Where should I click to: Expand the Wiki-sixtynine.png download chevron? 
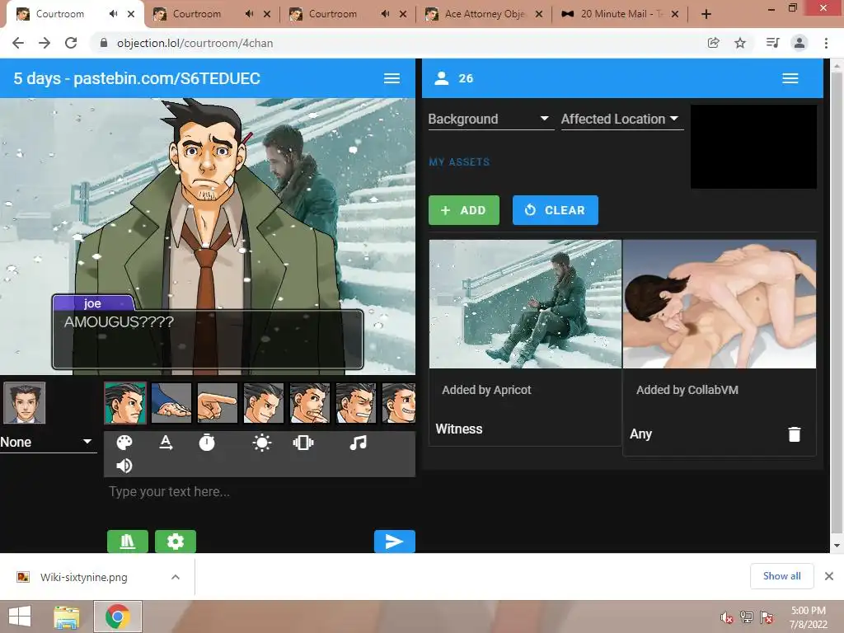[176, 577]
